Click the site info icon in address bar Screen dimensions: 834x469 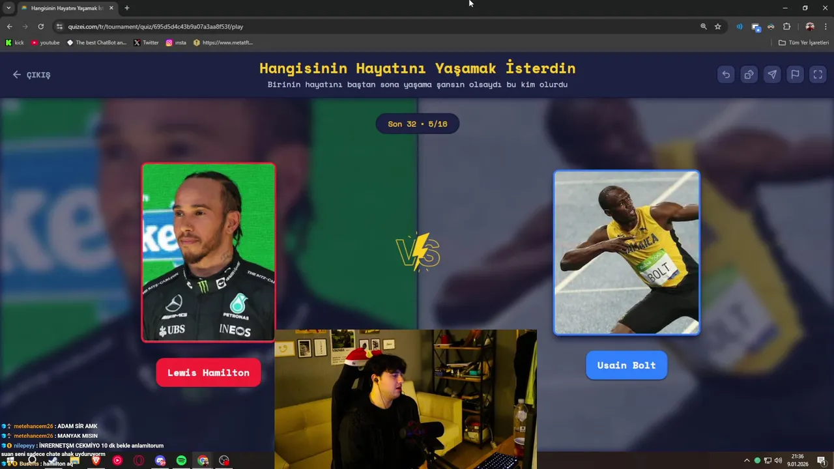(x=59, y=27)
